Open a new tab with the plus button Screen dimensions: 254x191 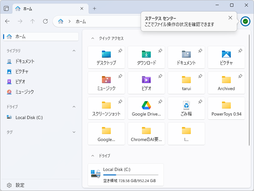coord(94,9)
